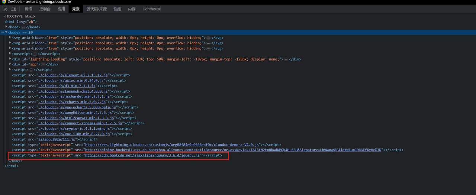Click the ellipsis badge inside noscript tag
476x195 pixels.
pyautogui.click(x=35, y=54)
